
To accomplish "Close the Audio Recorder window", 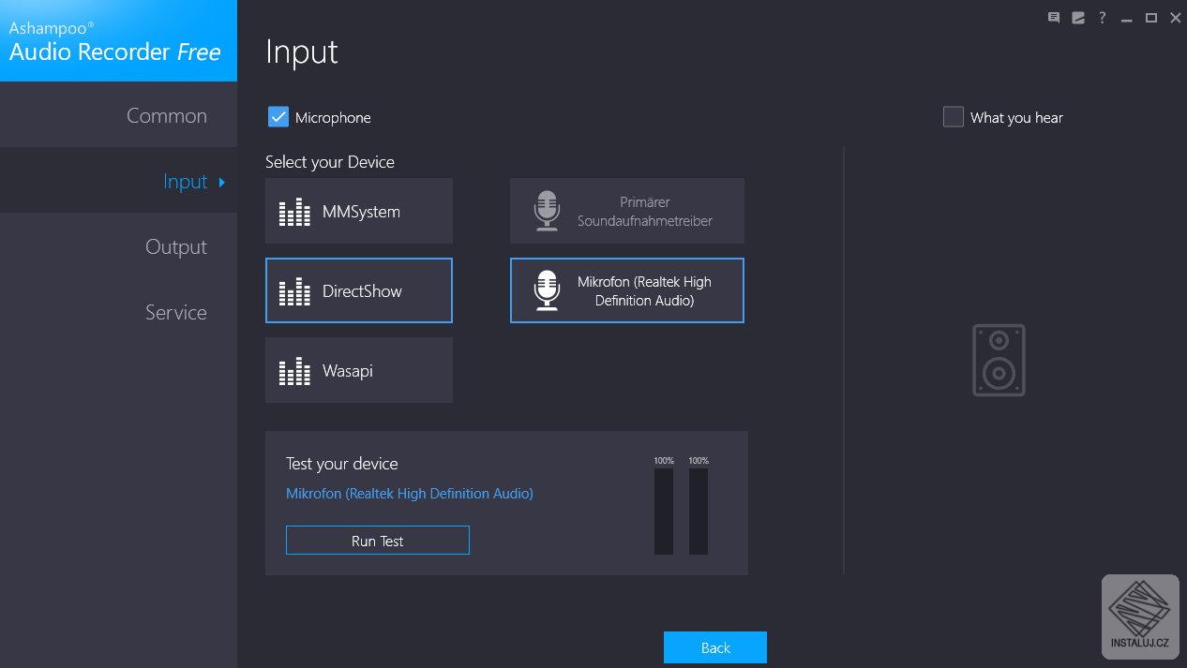I will click(x=1176, y=18).
